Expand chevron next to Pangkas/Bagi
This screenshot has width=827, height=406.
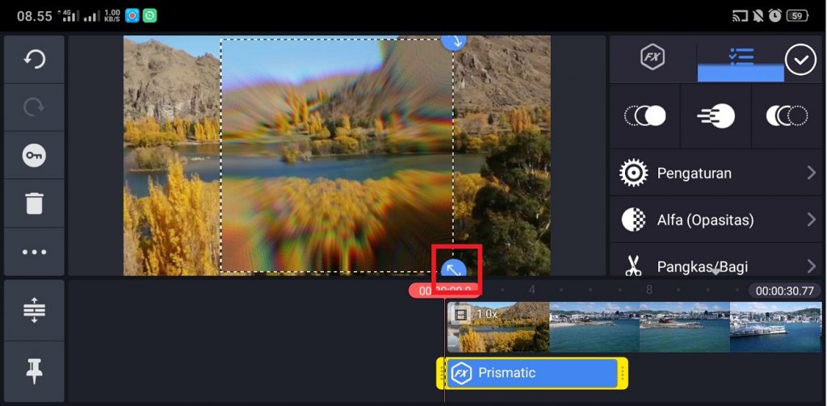(x=811, y=266)
